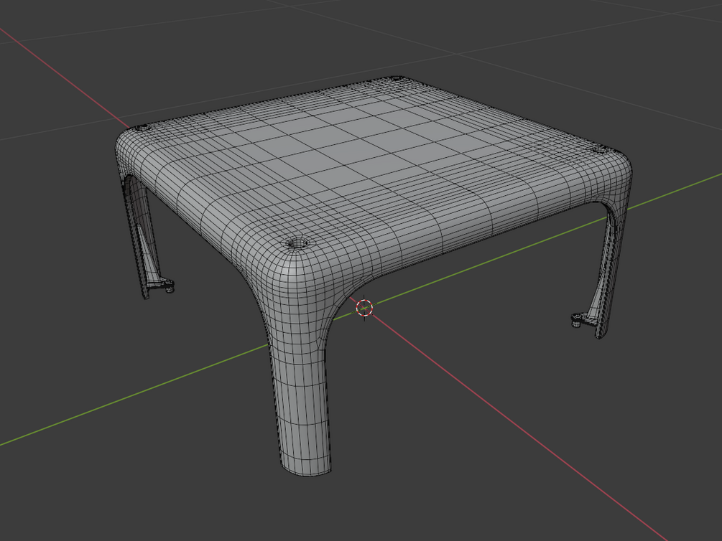722x541 pixels.
Task: Click the left rear table leg
Action: pyautogui.click(x=144, y=239)
